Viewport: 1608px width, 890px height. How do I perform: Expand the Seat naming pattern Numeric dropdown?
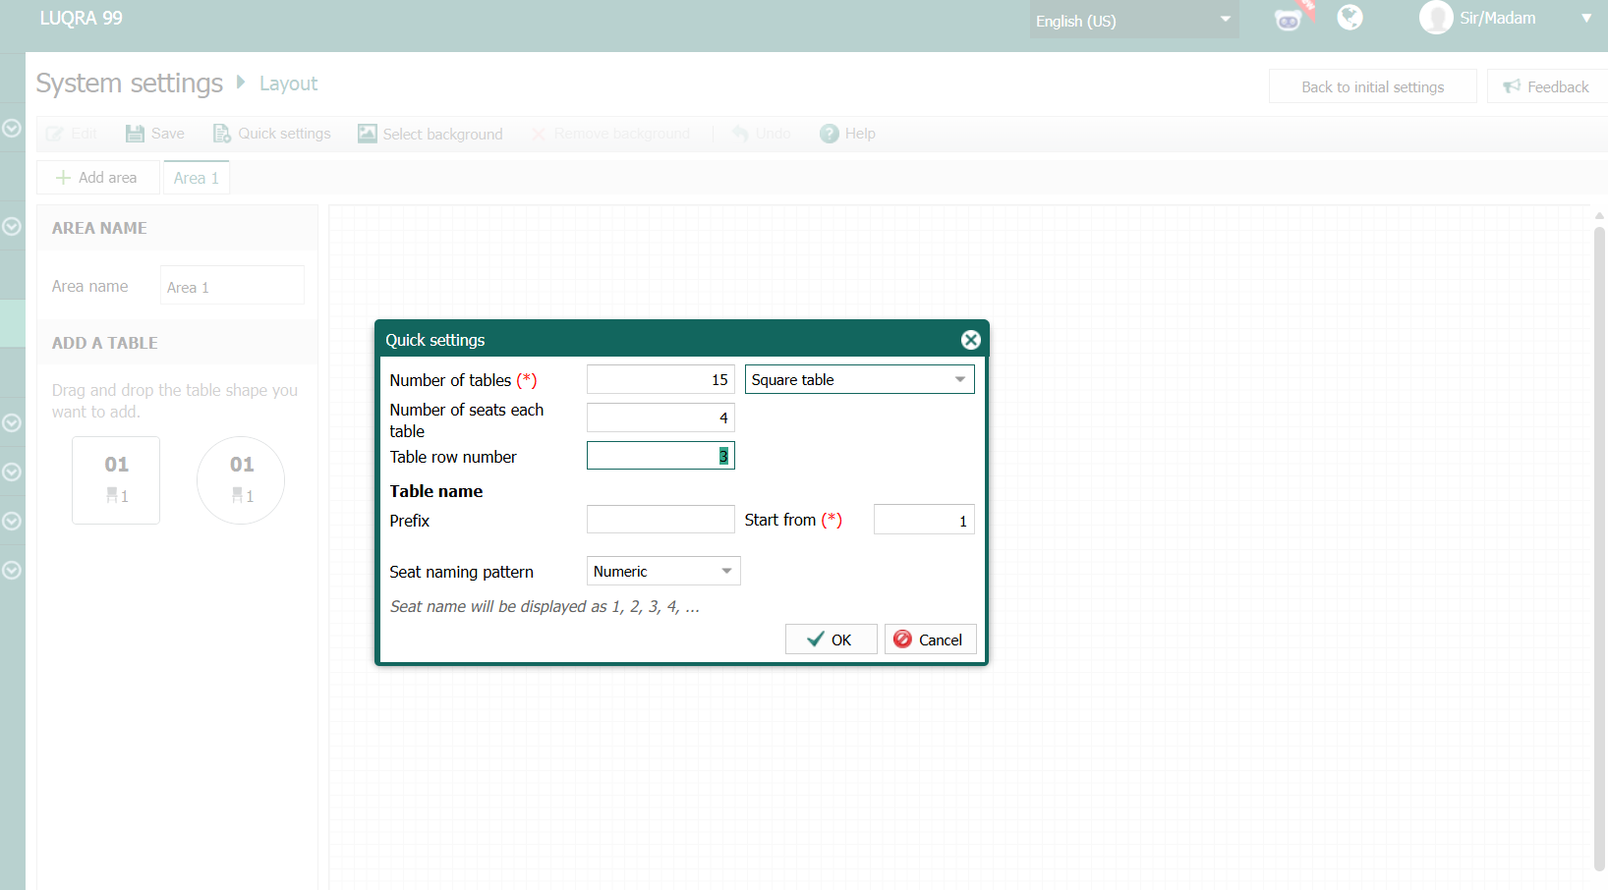click(663, 571)
